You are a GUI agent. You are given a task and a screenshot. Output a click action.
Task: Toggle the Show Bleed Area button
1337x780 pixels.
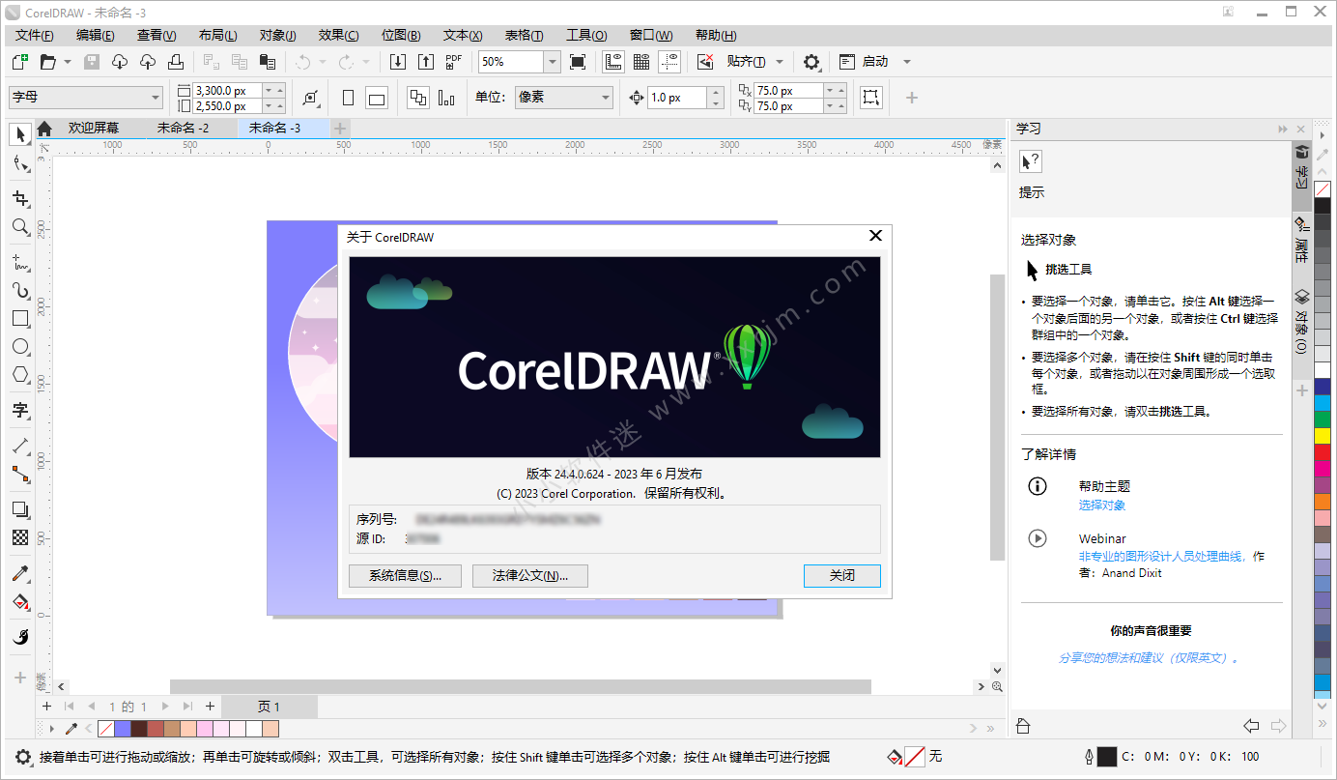(870, 98)
